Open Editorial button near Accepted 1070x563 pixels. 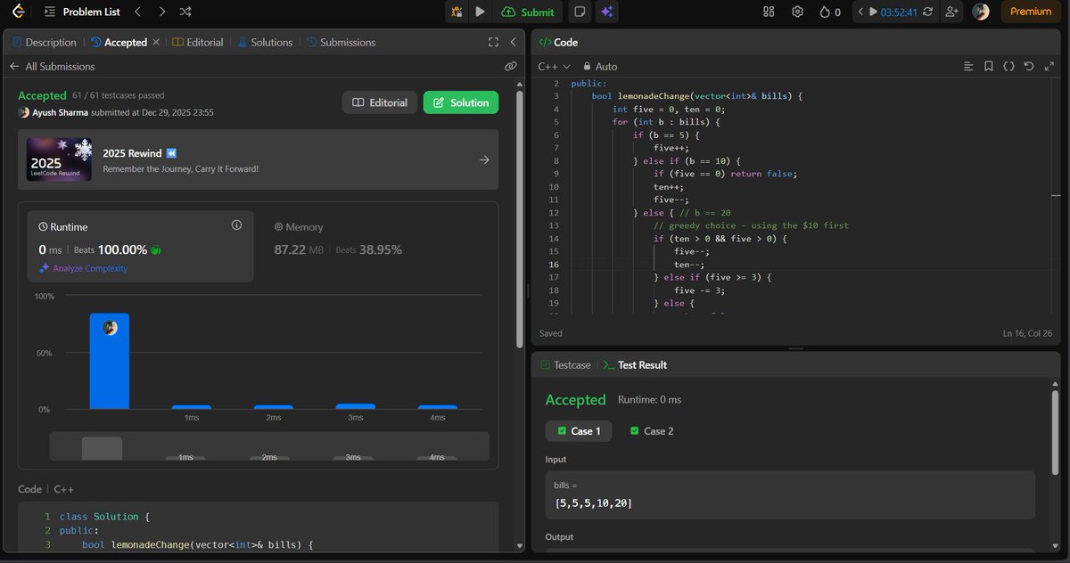pyautogui.click(x=380, y=102)
